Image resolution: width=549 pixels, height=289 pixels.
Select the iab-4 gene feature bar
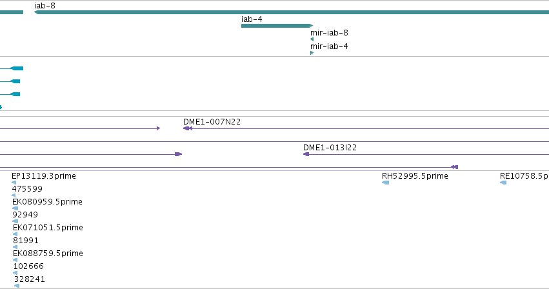pyautogui.click(x=277, y=26)
